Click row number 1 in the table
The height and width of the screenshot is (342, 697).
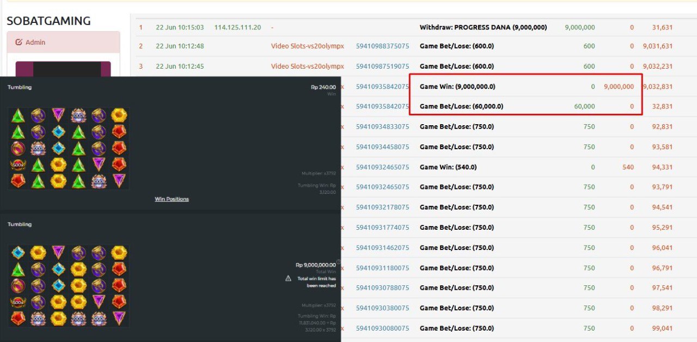[140, 27]
